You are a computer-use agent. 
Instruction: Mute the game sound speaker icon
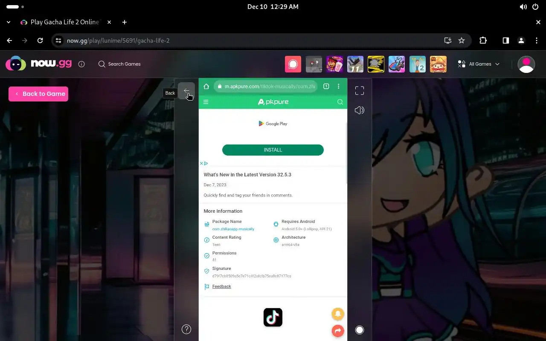pos(360,110)
